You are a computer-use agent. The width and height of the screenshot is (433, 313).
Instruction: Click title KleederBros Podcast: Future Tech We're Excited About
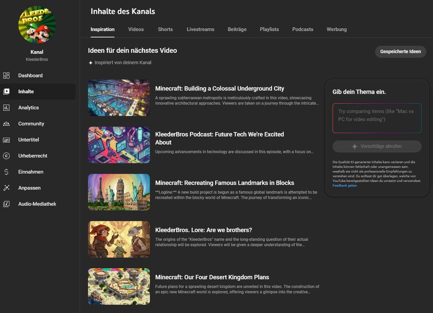[220, 138]
